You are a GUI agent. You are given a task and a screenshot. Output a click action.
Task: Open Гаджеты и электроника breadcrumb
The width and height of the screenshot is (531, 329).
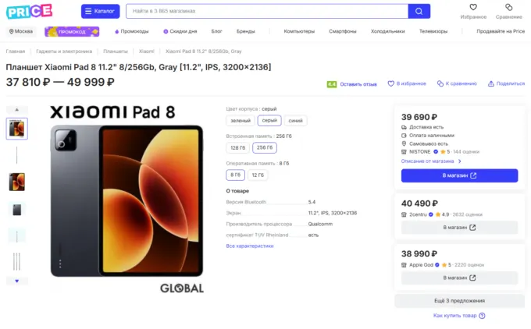(64, 51)
